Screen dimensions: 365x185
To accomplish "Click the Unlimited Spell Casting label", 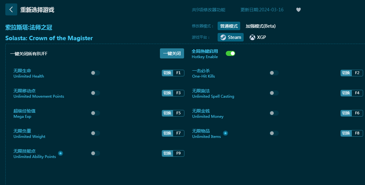I will [x=213, y=96].
